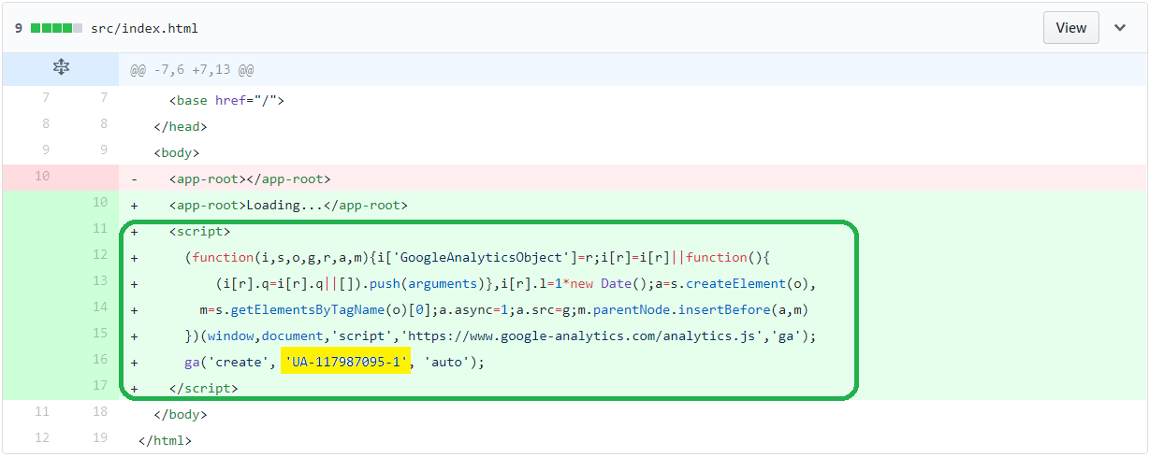Click the diff stat squares indicator
The height and width of the screenshot is (457, 1149).
(x=56, y=28)
